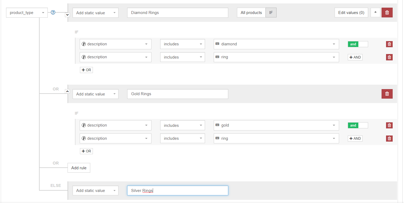Open the product_type field dropdown

tap(27, 12)
